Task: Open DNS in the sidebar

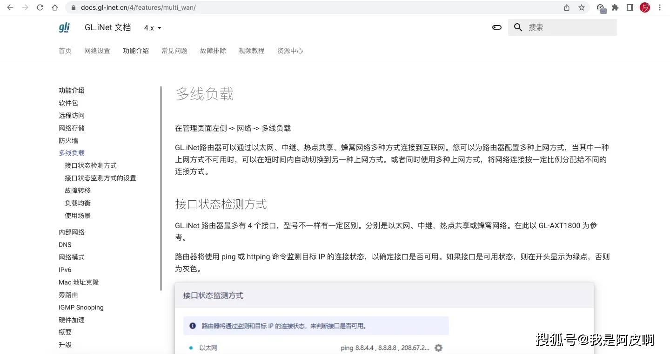Action: pos(65,245)
